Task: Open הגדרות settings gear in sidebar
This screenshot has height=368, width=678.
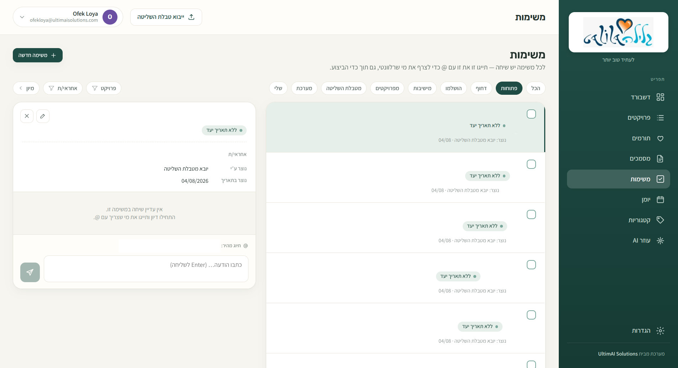Action: click(x=660, y=331)
